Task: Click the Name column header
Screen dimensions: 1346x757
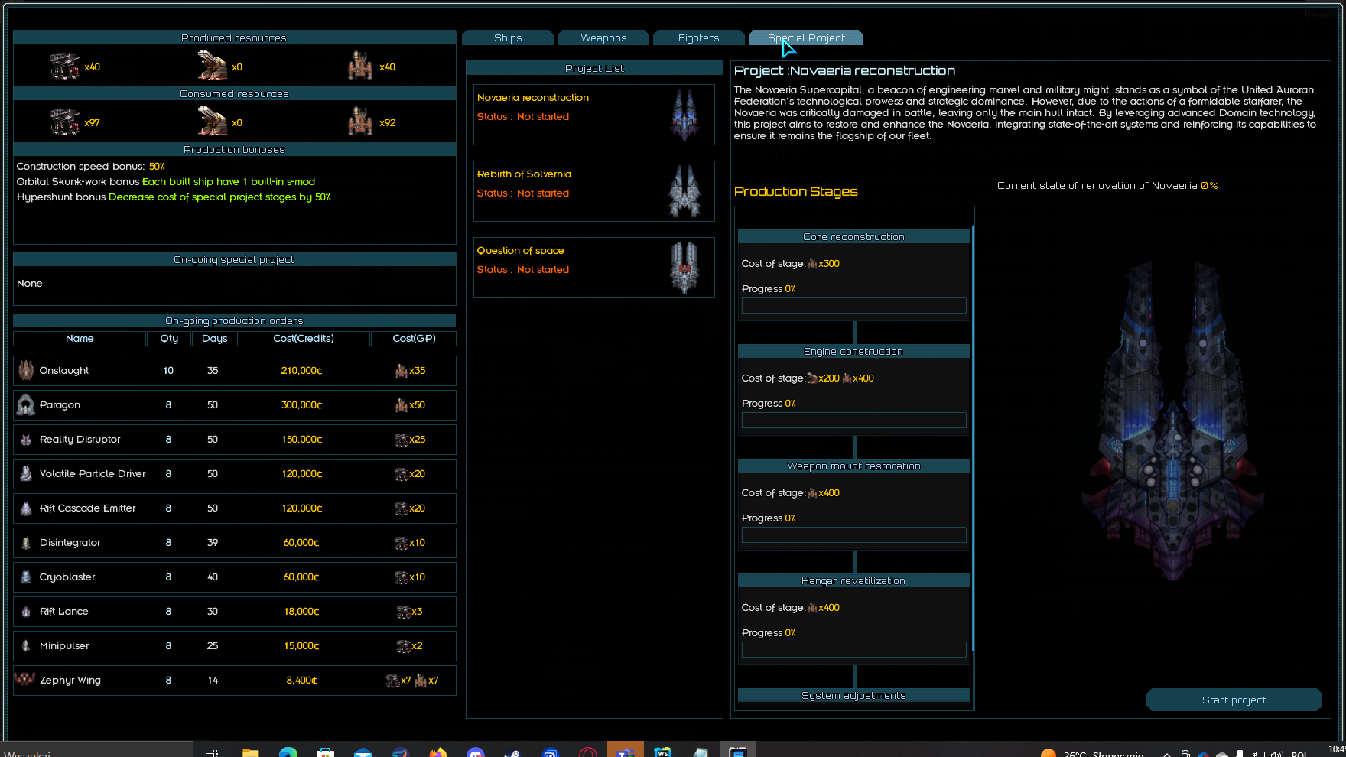Action: click(80, 338)
